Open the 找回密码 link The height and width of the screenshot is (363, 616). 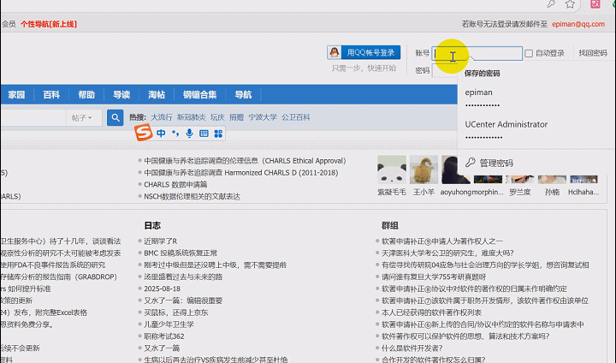point(592,53)
